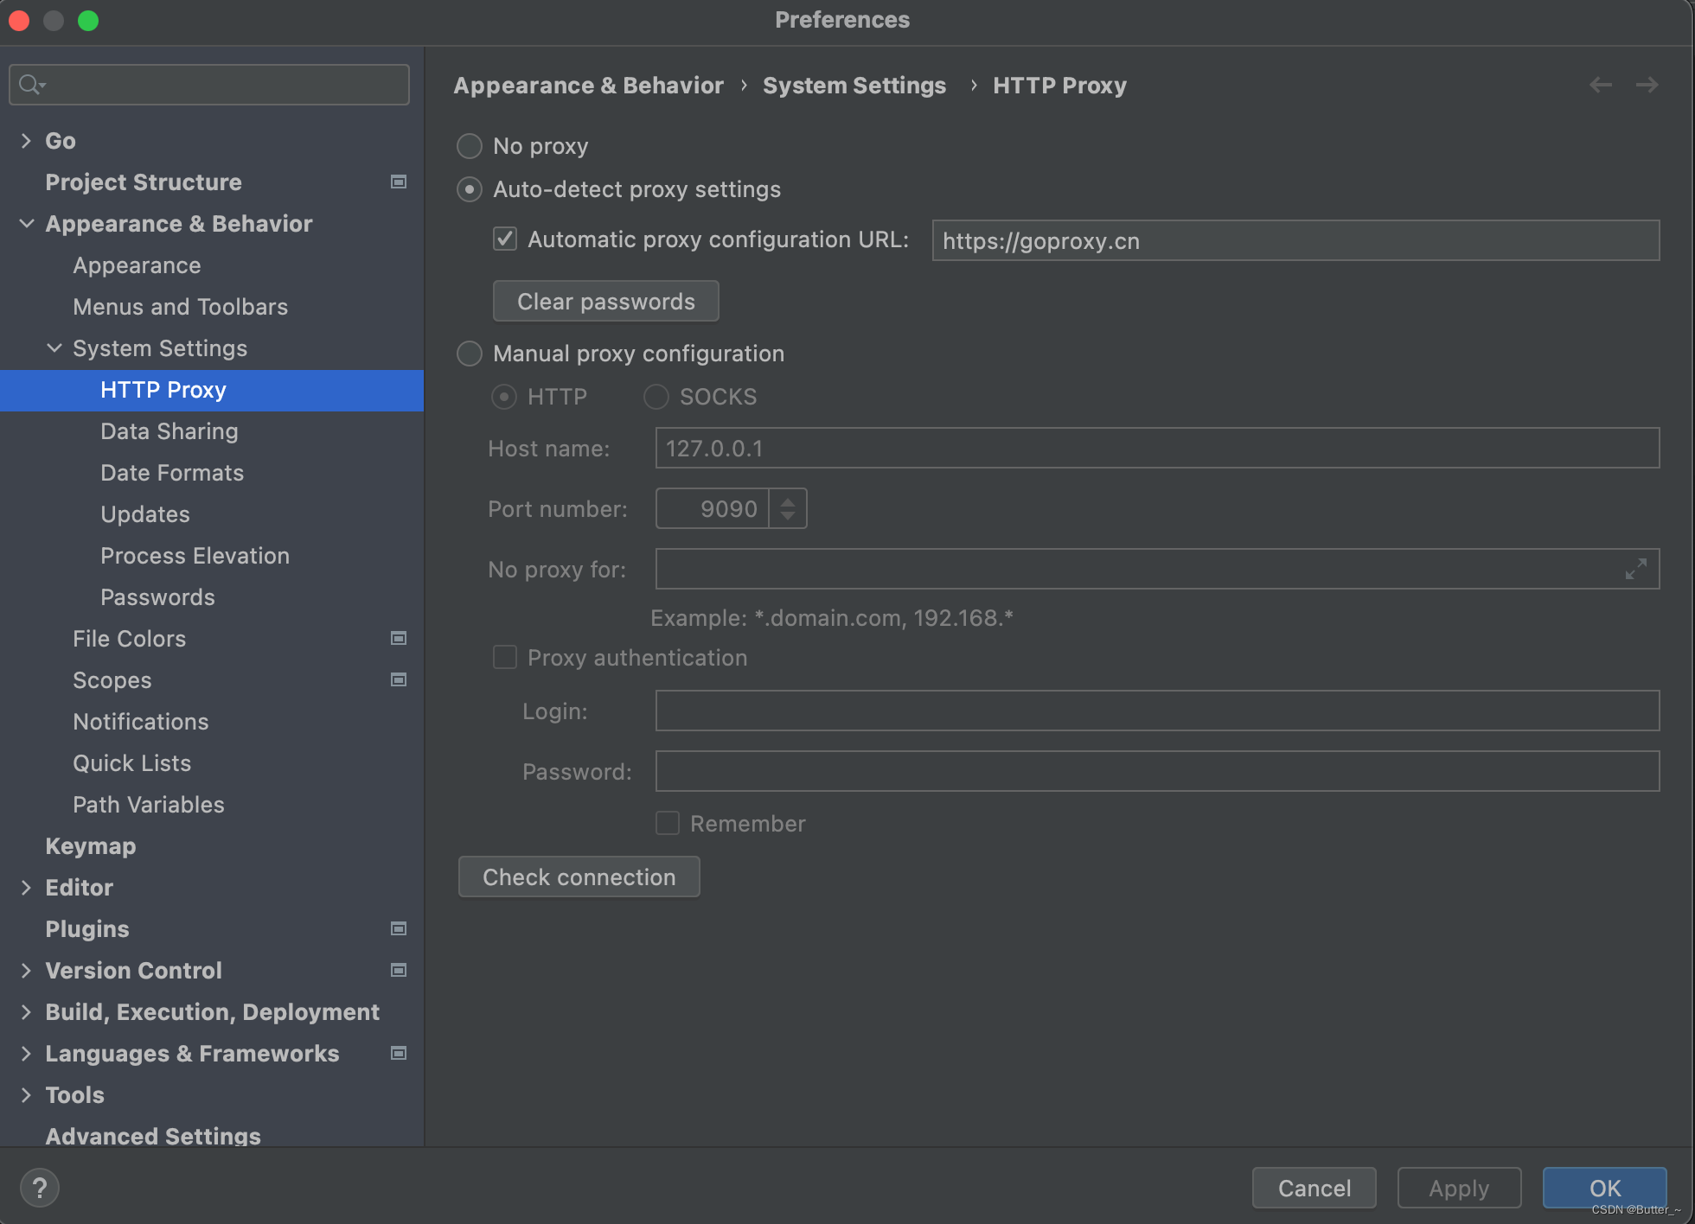Open Appearance & Behavior from the breadcrumb
Image resolution: width=1695 pixels, height=1224 pixels.
click(x=588, y=85)
